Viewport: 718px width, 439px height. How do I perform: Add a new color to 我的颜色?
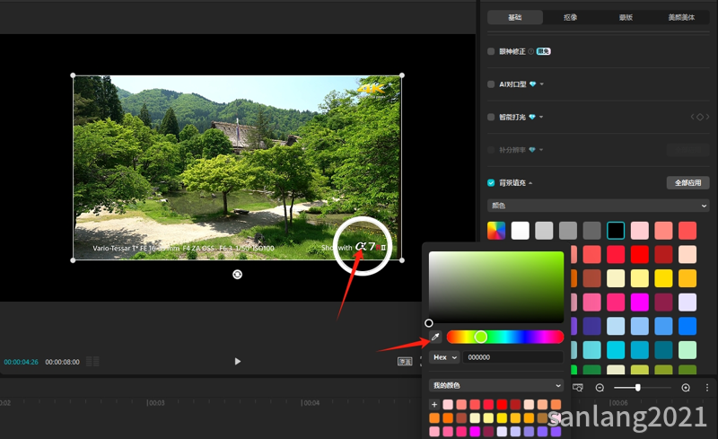434,405
